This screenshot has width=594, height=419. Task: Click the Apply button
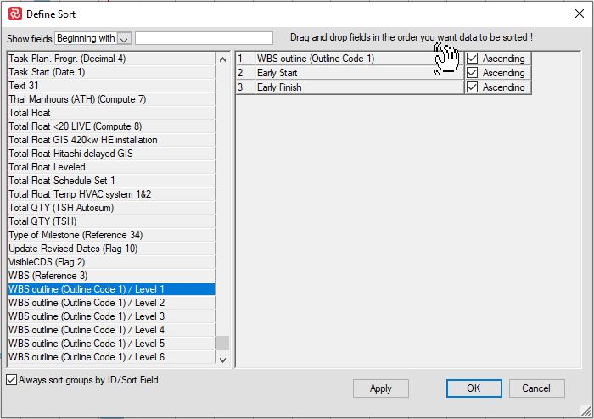tap(381, 388)
